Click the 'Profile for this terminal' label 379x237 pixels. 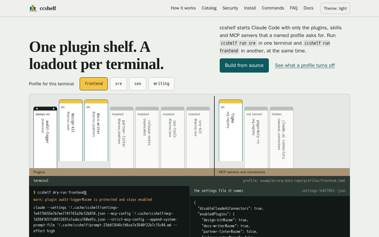51,84
